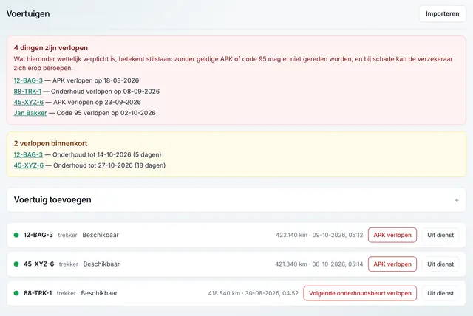This screenshot has height=316, width=473.
Task: Click 'Onderhoud tot 14-10-2026 (5 dagen)' text
Action: 106,154
